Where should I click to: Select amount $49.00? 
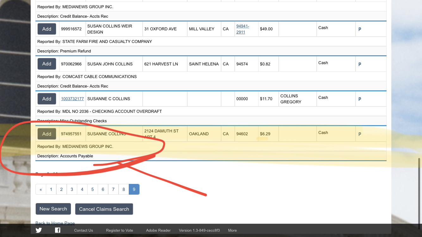266,29
